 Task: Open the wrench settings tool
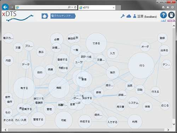[123, 16]
